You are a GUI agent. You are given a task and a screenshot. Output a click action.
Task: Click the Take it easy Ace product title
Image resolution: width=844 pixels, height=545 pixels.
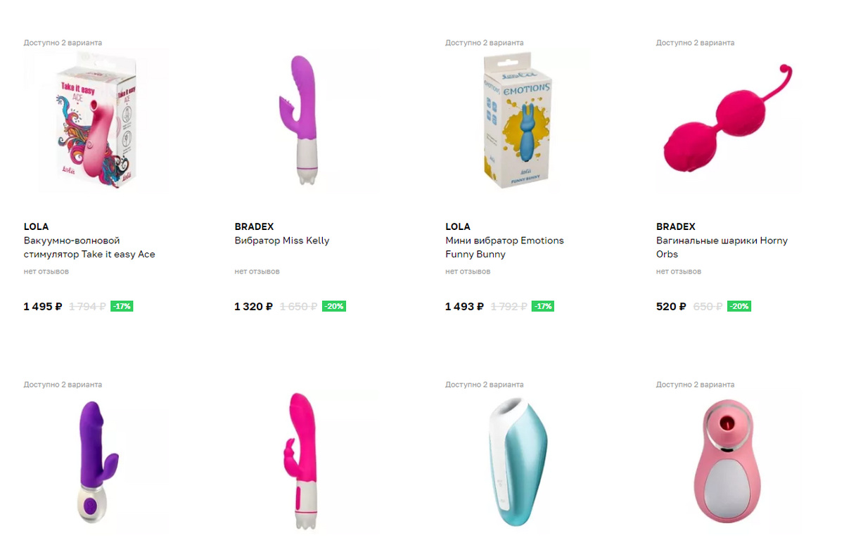point(89,248)
